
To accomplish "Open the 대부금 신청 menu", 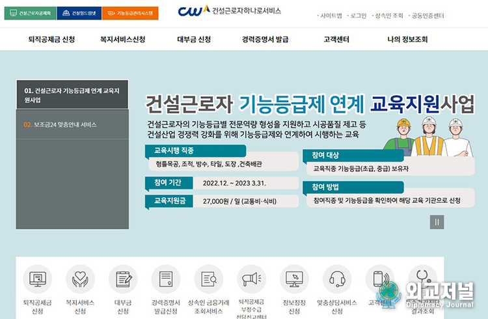I will (x=194, y=39).
